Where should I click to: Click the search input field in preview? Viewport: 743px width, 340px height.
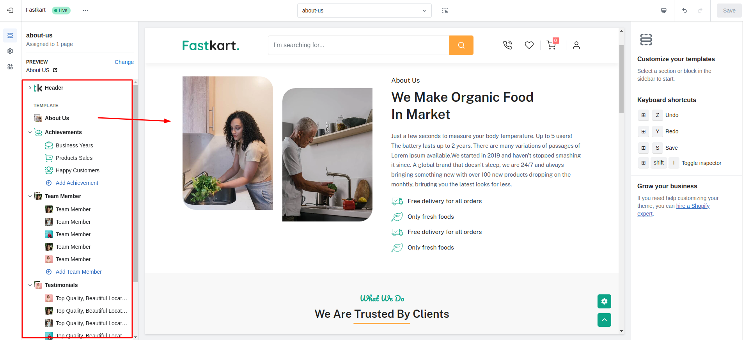pos(358,45)
